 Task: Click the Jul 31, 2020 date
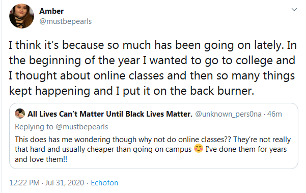[x=65, y=183]
